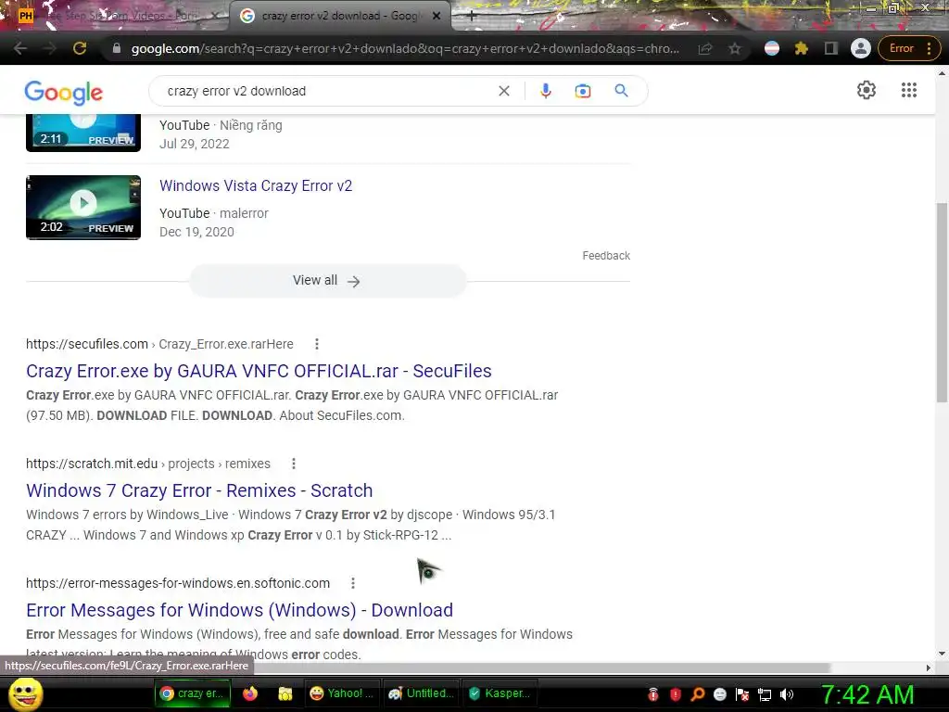Bookmark this page with the star icon
This screenshot has height=712, width=949.
tap(735, 48)
